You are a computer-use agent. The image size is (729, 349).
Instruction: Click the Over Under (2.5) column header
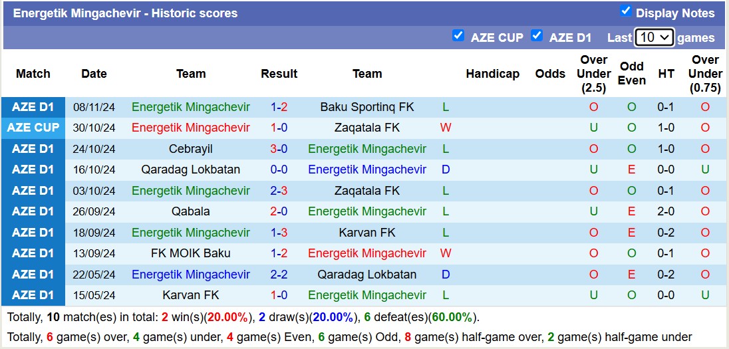click(593, 74)
